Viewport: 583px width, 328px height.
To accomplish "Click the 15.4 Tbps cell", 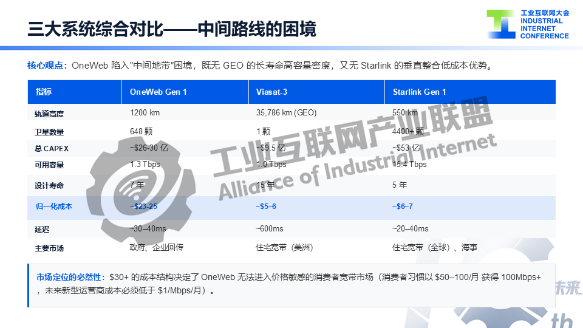I will tap(409, 164).
